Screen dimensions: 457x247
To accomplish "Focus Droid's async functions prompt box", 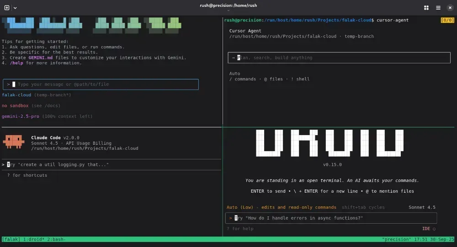I will [331, 218].
